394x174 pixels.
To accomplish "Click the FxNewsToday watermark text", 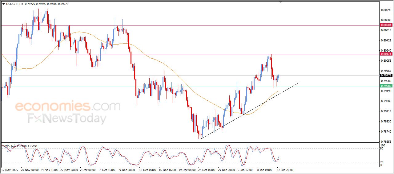I will 67,118.
